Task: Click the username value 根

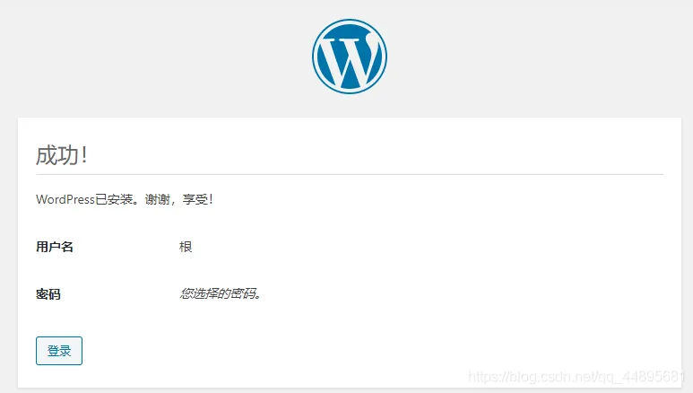Action: point(186,247)
